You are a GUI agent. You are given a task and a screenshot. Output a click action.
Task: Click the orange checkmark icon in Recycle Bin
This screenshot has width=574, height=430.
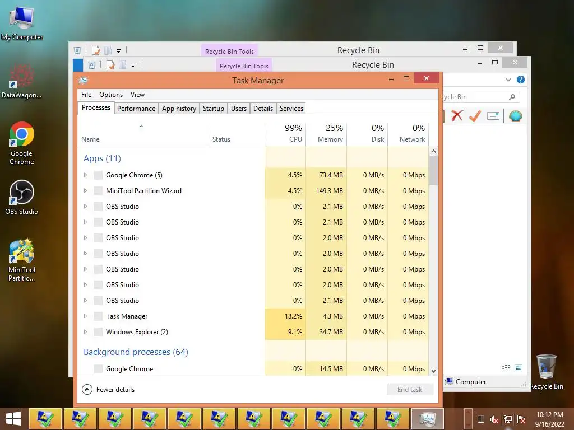(x=475, y=116)
